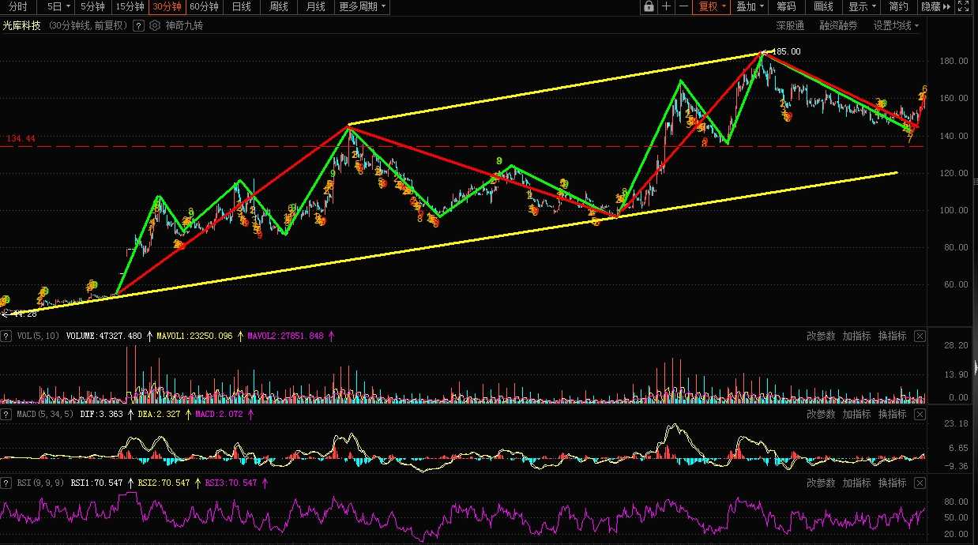Click the 185.00 peak price label

point(784,51)
